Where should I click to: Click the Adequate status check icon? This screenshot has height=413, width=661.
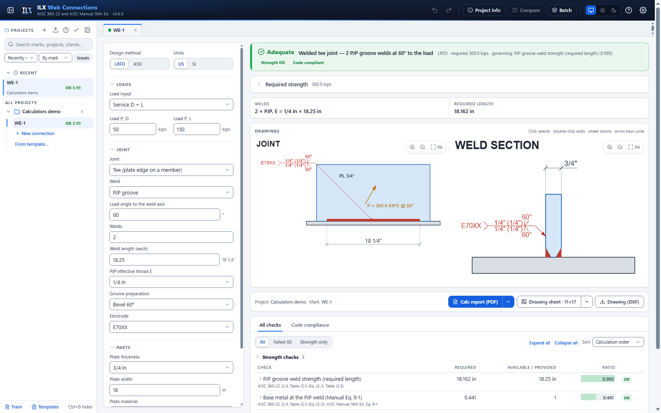tap(261, 52)
